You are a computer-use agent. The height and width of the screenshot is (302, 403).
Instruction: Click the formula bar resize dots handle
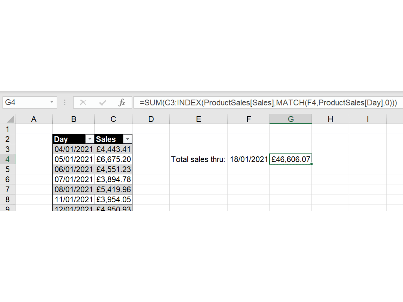point(65,102)
